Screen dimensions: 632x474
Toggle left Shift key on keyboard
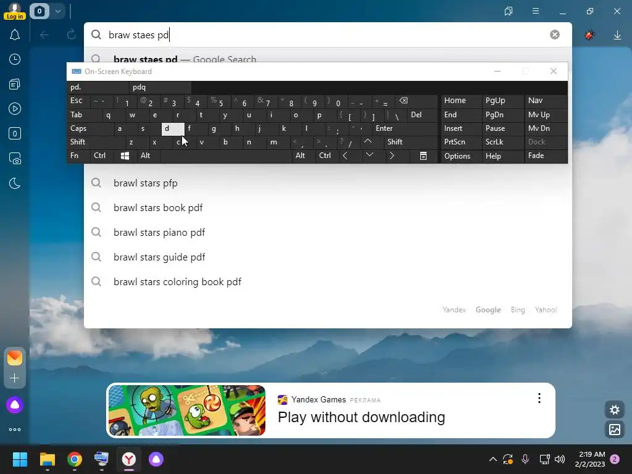pos(96,142)
